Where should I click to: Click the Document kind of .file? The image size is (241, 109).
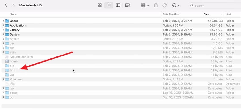232,84
